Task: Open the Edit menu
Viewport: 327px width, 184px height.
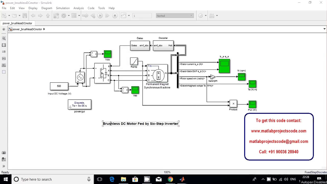Action: point(12,8)
